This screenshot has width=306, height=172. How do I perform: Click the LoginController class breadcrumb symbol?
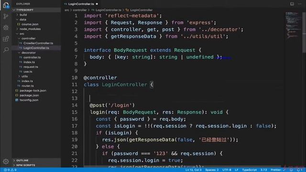click(x=139, y=10)
